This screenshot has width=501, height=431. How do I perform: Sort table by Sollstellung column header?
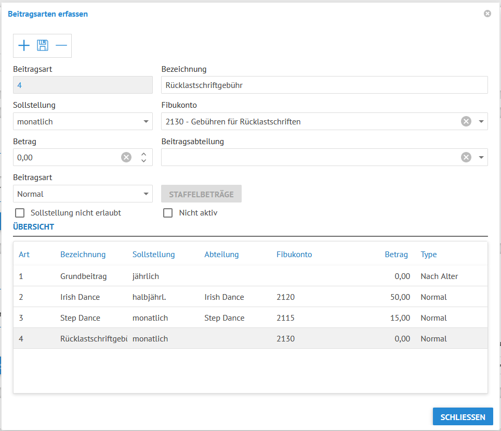point(154,255)
